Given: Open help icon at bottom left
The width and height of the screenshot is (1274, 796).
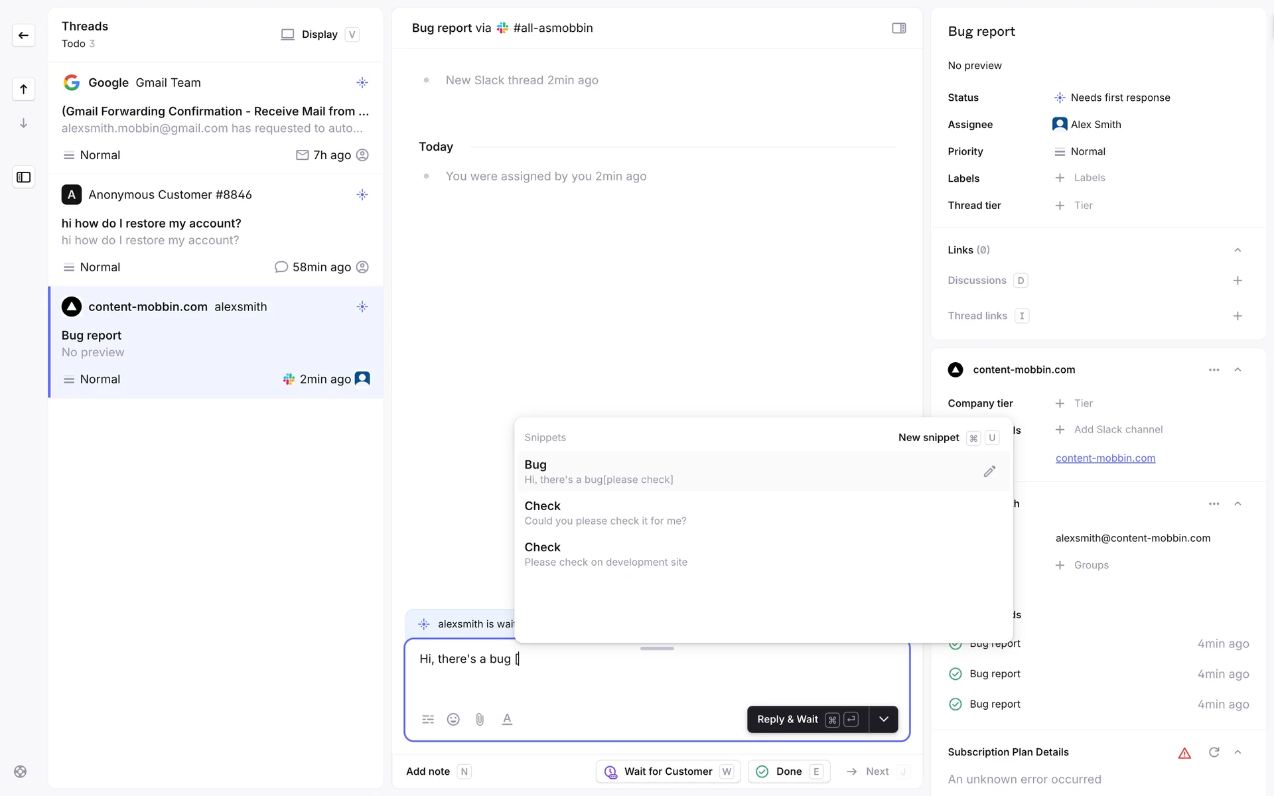Looking at the screenshot, I should tap(21, 771).
